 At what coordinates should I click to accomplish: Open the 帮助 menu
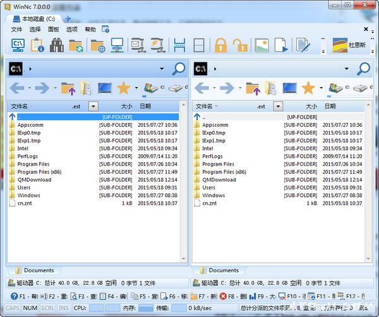point(90,30)
